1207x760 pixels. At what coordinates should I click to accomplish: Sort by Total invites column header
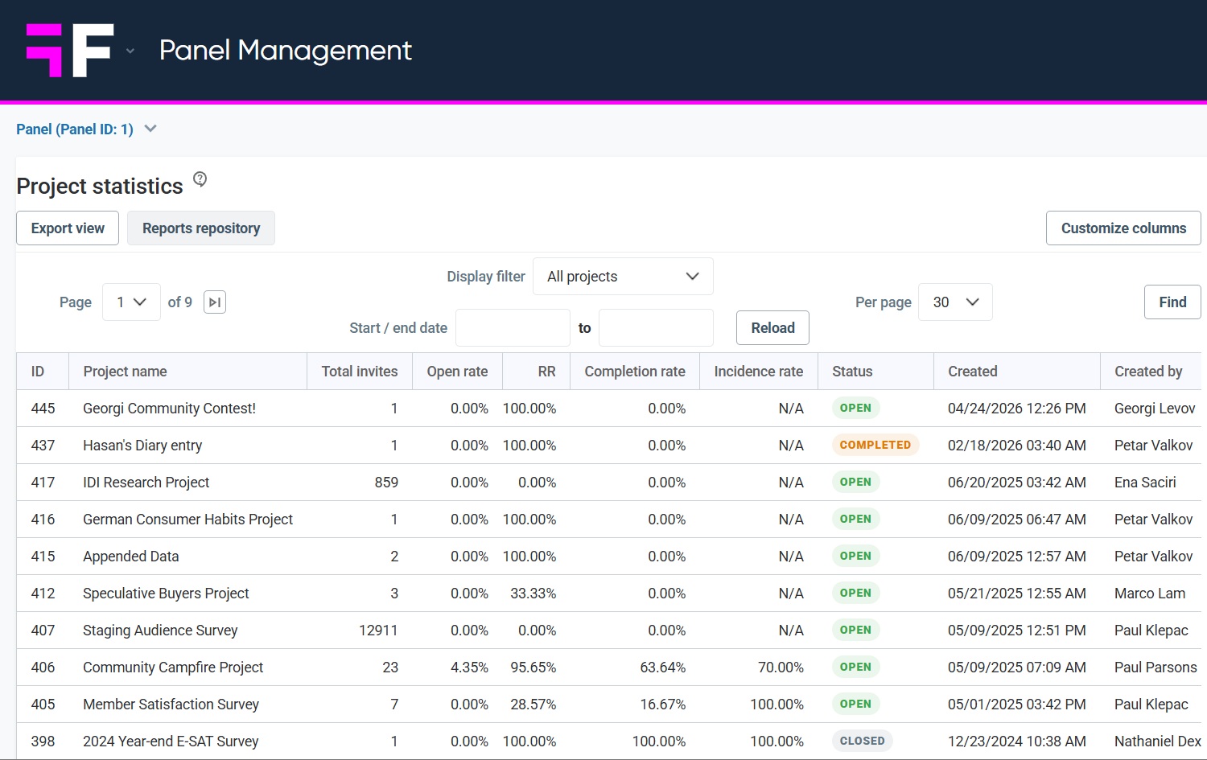click(360, 372)
